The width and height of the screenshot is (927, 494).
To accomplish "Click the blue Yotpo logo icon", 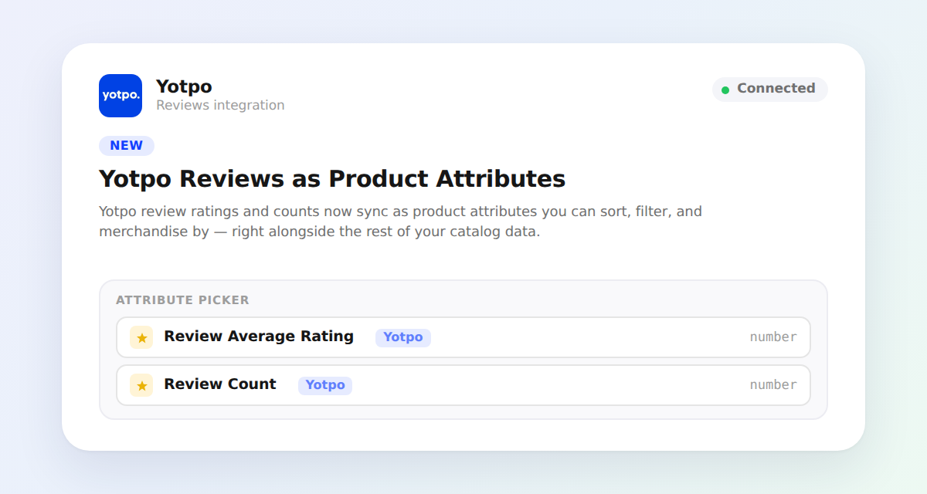I will (x=121, y=96).
